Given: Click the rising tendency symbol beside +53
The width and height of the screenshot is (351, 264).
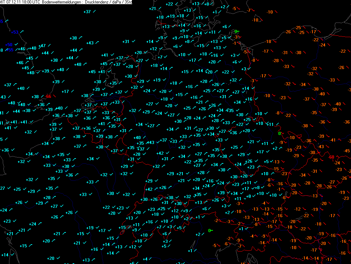Looking at the screenshot, I should 23,32.
